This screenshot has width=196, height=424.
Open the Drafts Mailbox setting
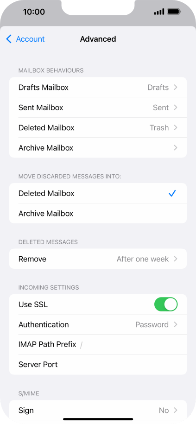(x=98, y=87)
